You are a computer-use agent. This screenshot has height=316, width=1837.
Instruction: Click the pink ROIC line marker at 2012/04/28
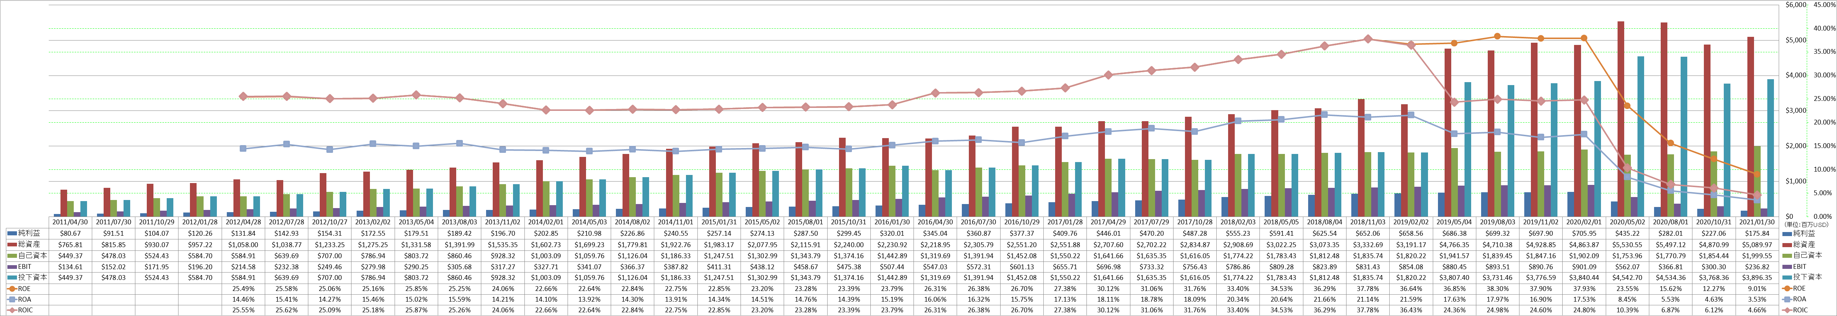pos(242,96)
